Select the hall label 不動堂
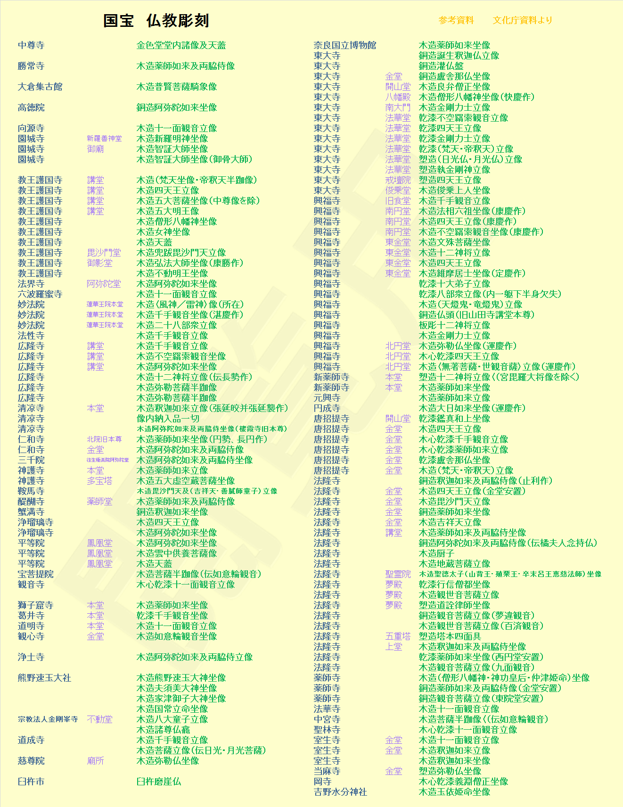 tap(100, 719)
